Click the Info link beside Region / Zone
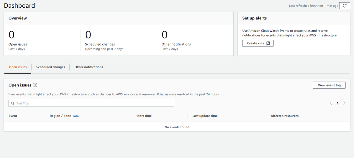The image size is (354, 158). pos(76,116)
